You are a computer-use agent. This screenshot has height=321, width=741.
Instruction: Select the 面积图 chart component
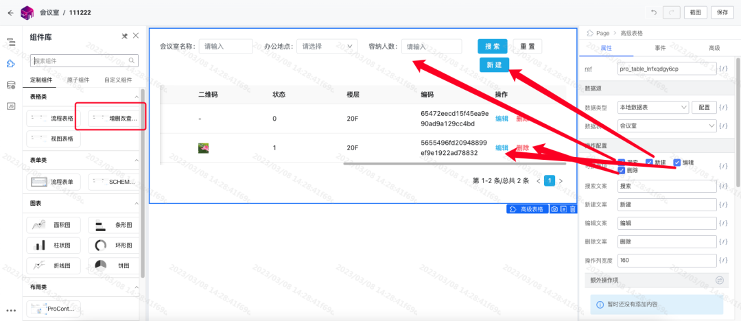[x=54, y=226]
